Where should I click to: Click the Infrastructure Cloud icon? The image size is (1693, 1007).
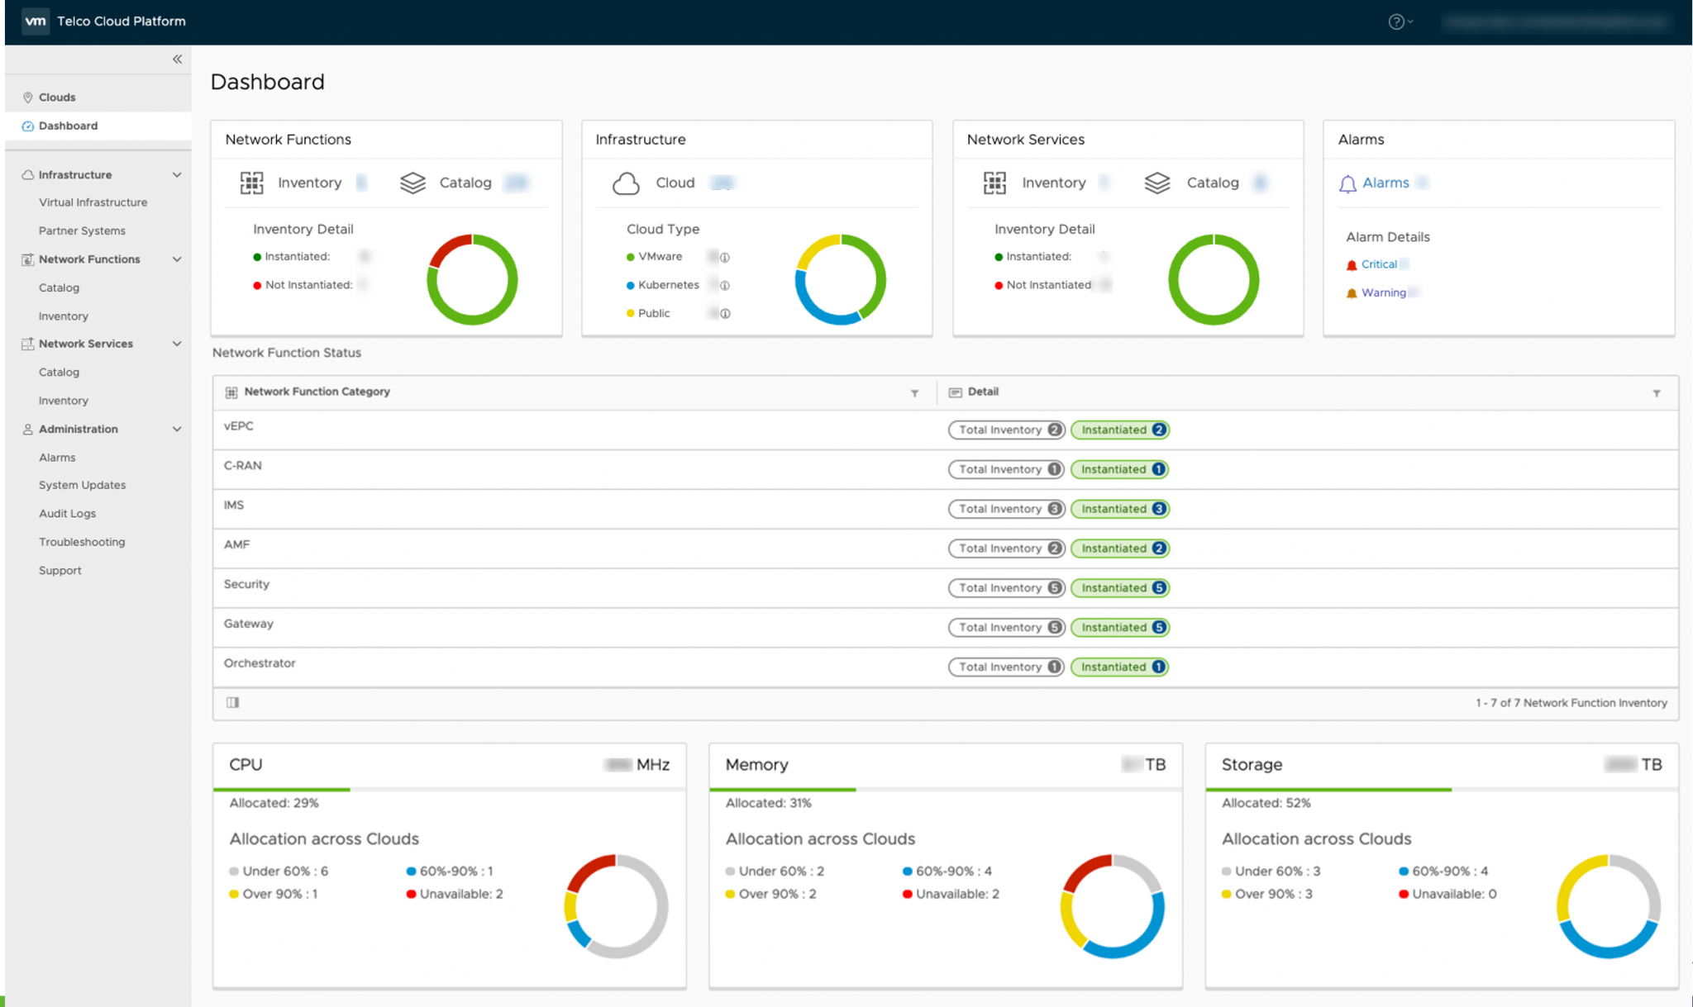point(626,183)
